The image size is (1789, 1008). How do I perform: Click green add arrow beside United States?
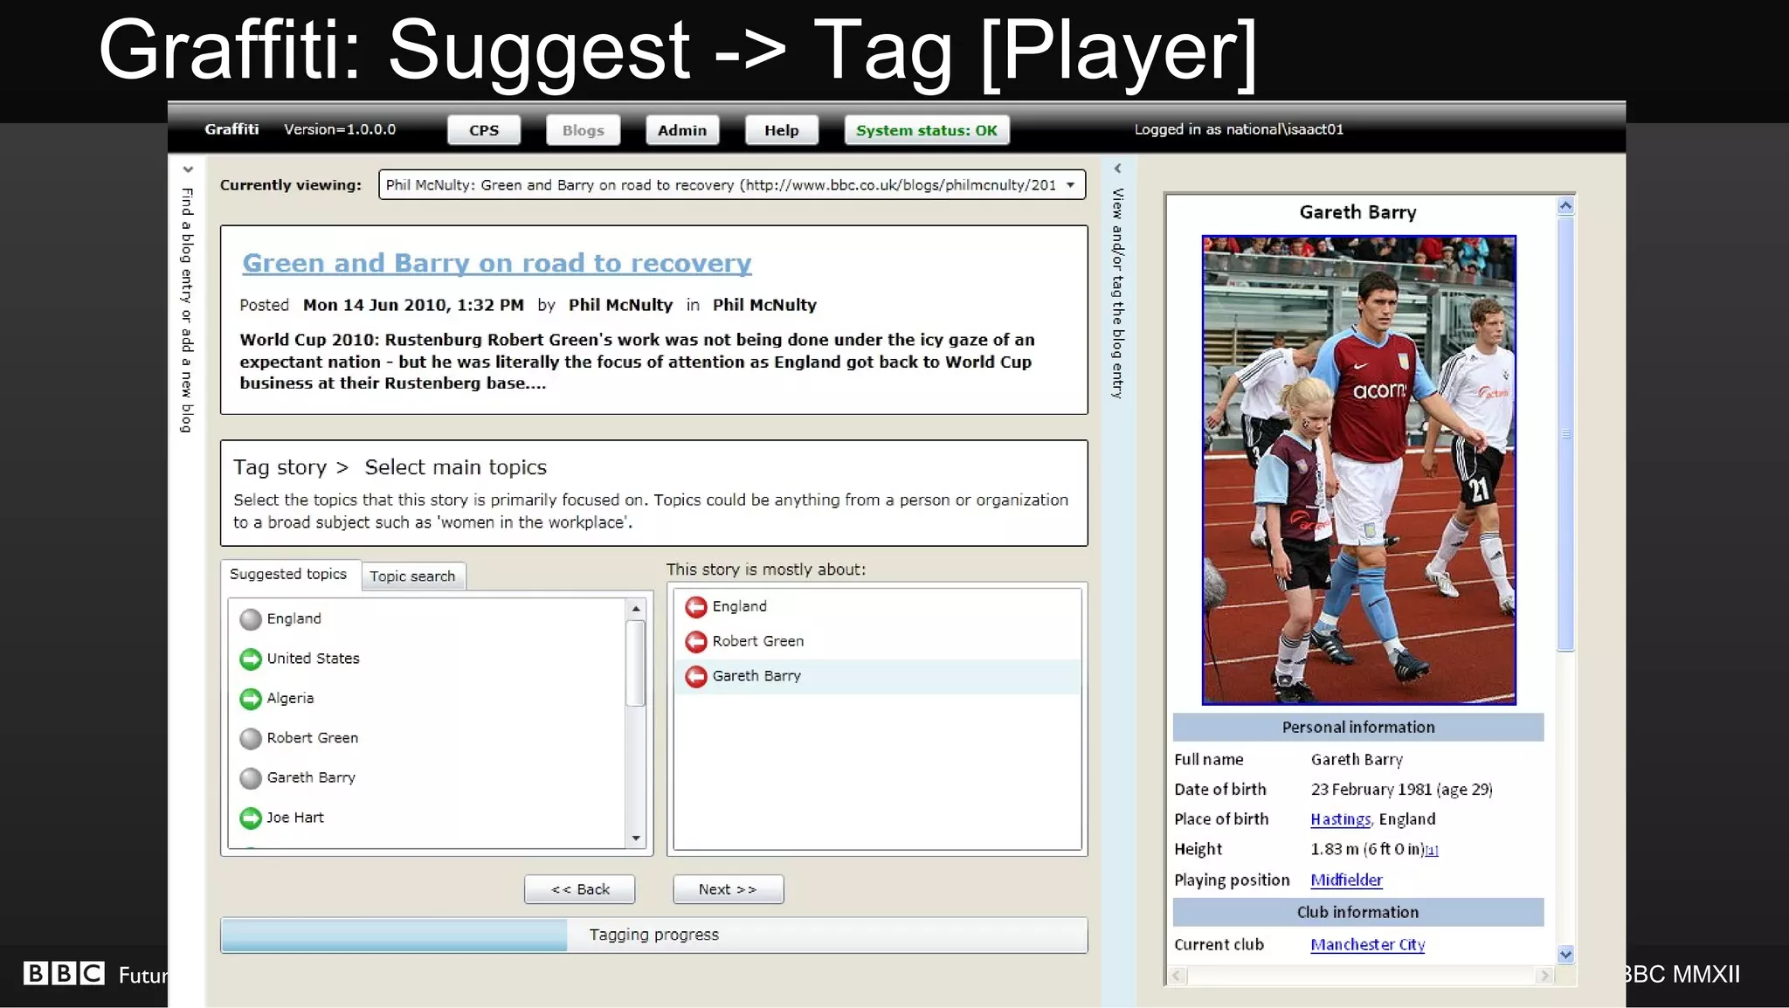click(251, 659)
